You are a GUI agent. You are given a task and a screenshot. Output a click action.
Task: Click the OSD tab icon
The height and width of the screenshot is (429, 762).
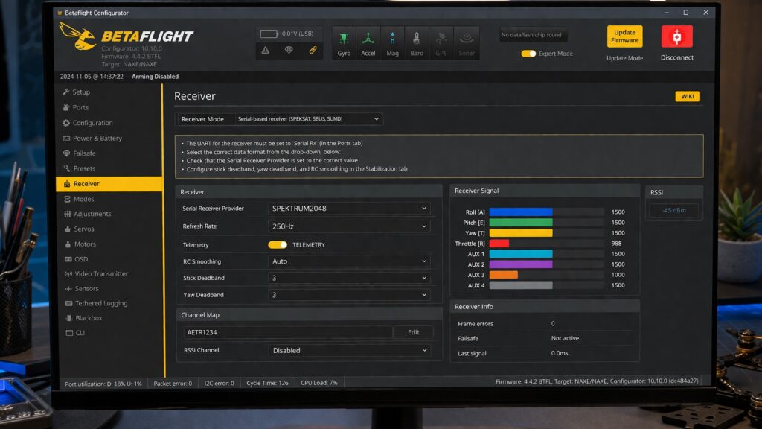pos(68,259)
